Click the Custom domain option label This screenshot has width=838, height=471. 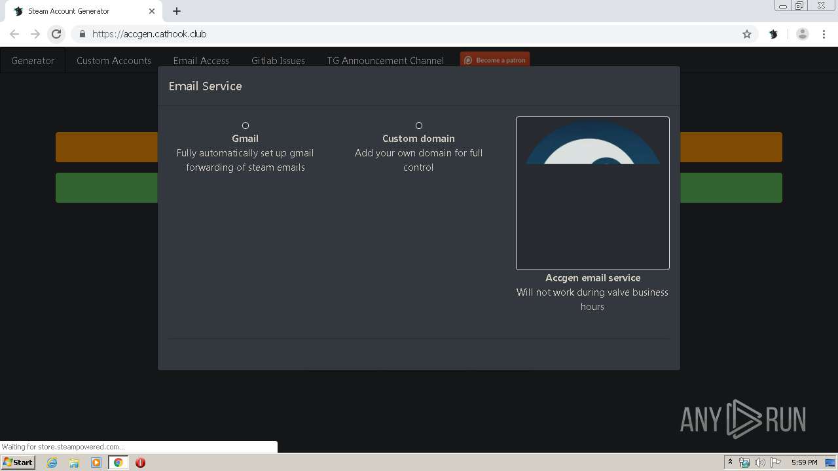[x=419, y=139]
